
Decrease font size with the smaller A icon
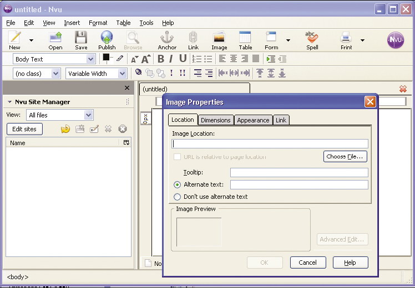click(x=135, y=59)
